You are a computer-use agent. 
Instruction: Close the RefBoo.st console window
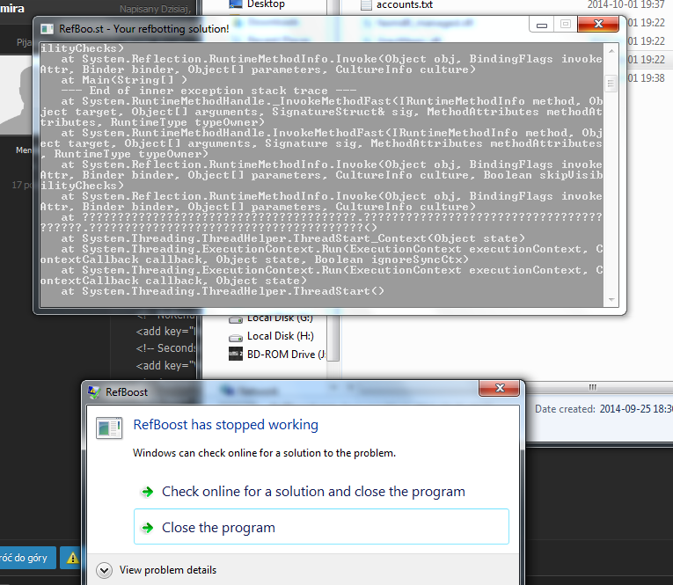598,24
